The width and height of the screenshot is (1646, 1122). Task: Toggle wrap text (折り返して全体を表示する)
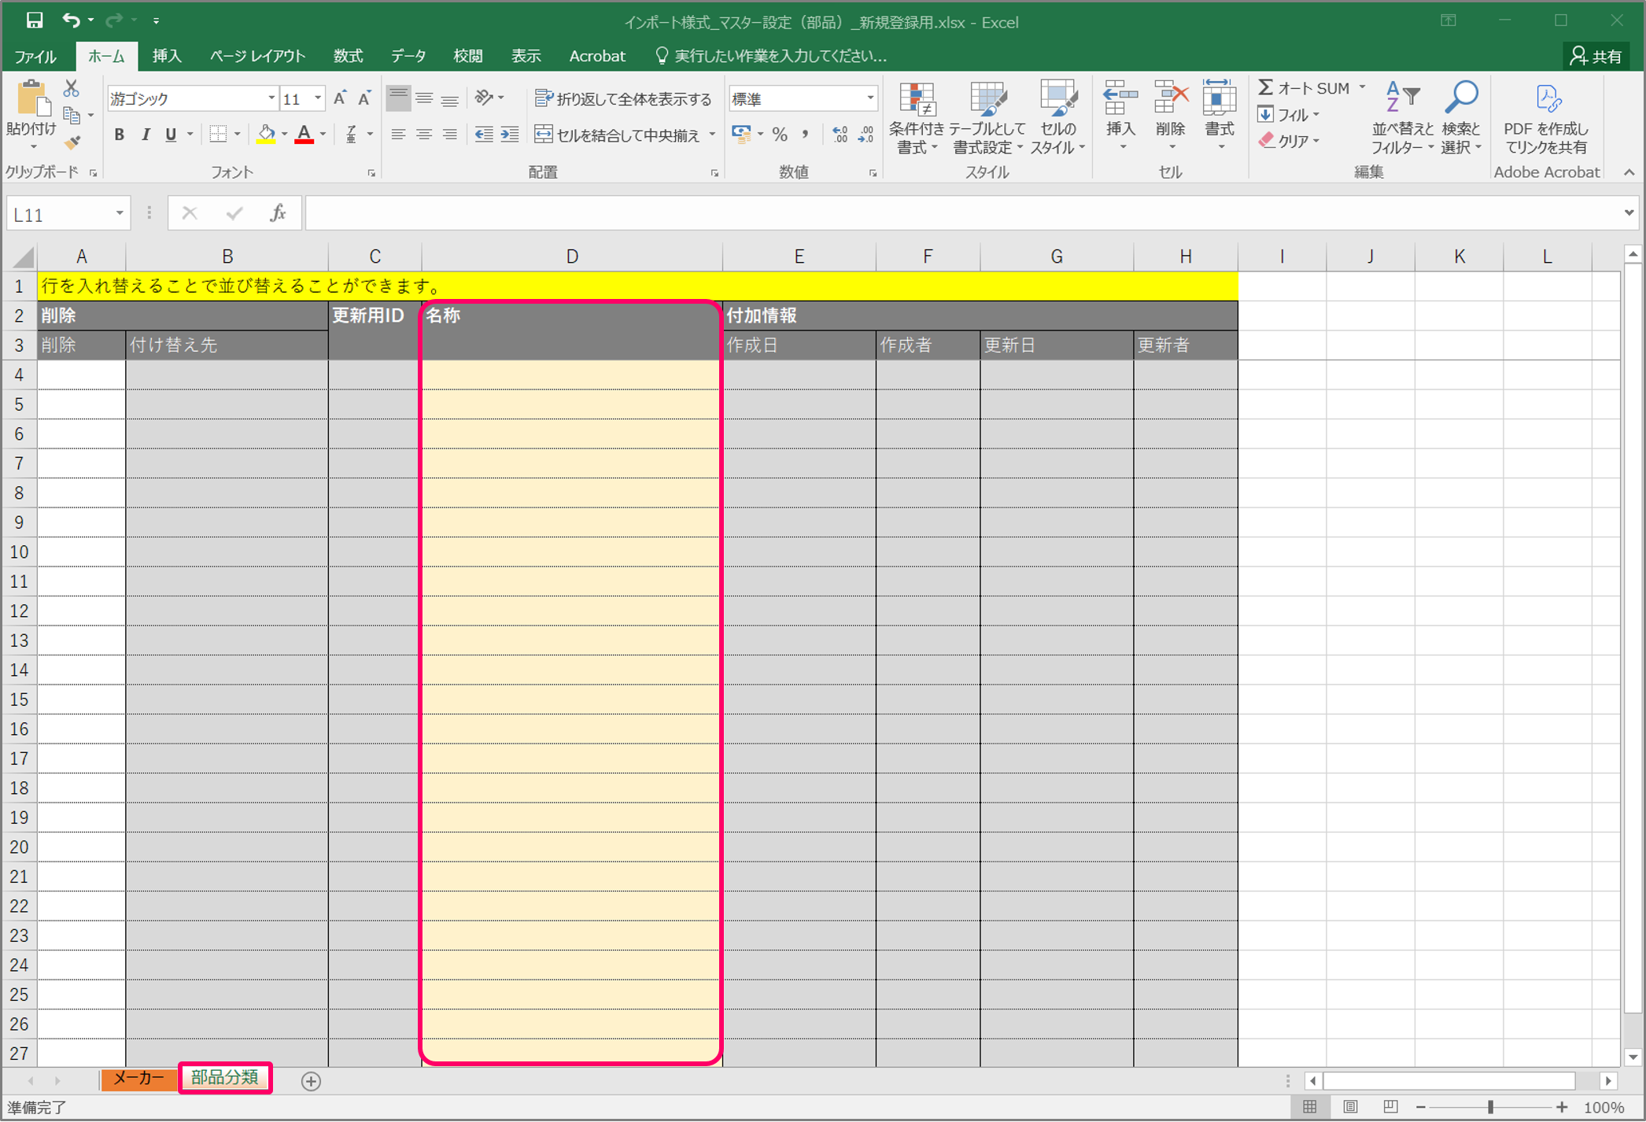click(x=623, y=98)
